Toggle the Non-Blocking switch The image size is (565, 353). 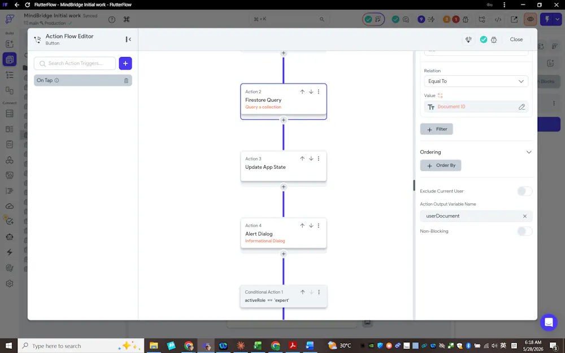coord(525,231)
